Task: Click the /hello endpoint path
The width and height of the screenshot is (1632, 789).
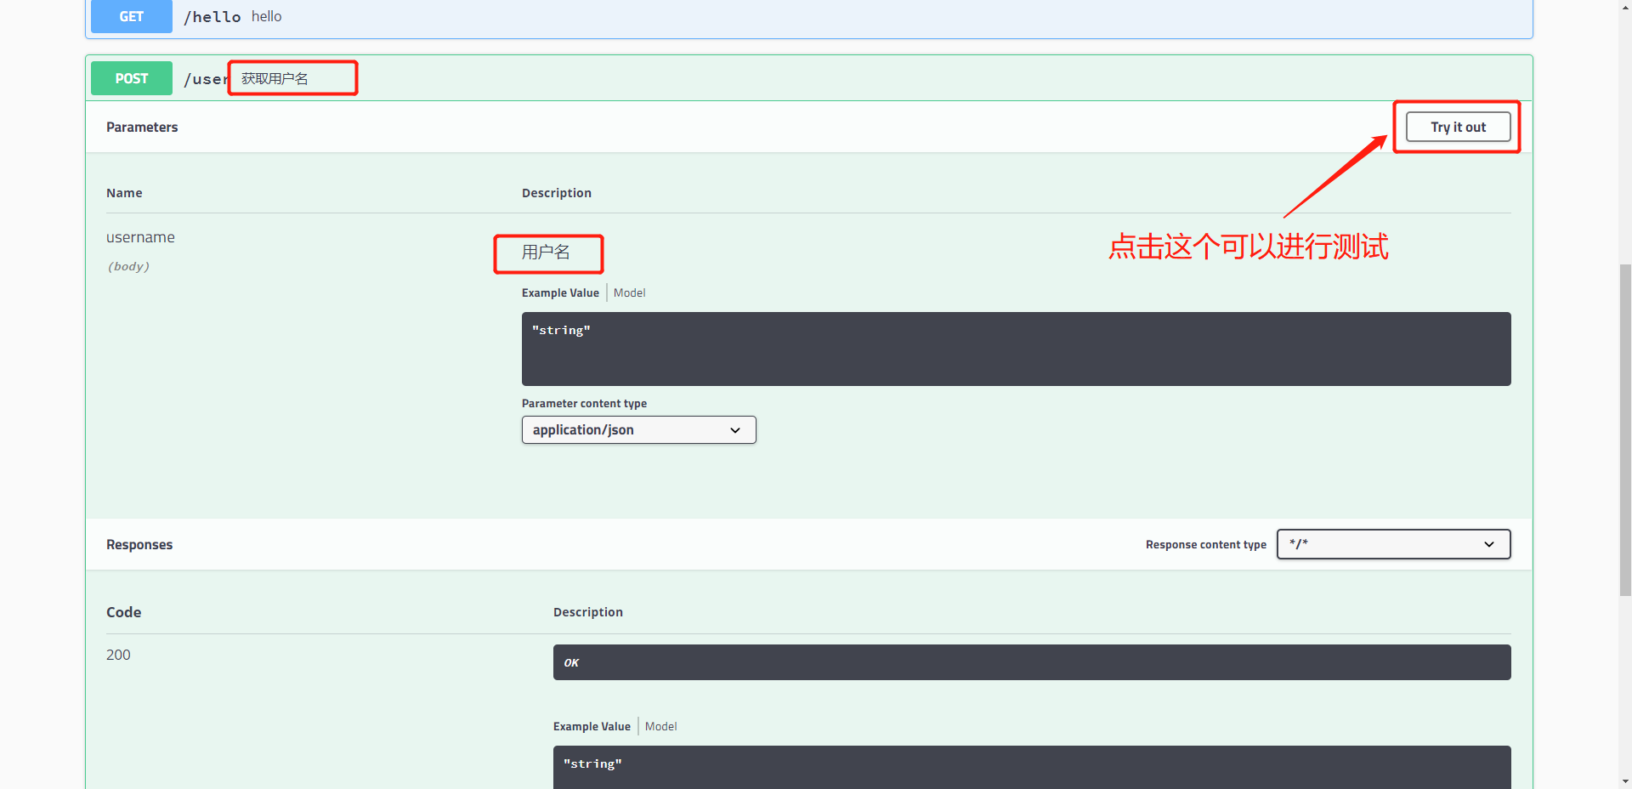Action: [212, 17]
